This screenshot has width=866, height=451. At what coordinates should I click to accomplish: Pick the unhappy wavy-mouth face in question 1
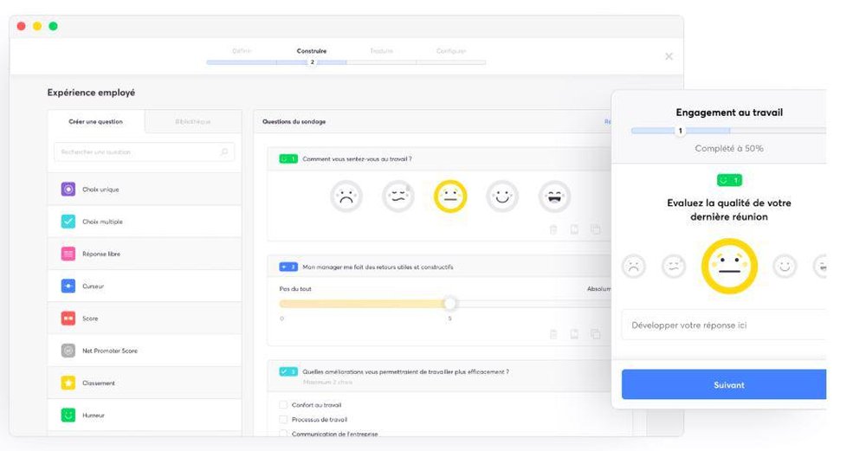click(x=398, y=197)
